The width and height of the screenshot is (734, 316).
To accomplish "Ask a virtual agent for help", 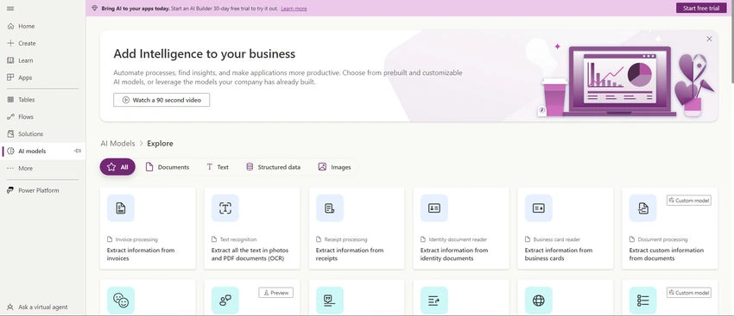I will pos(42,307).
